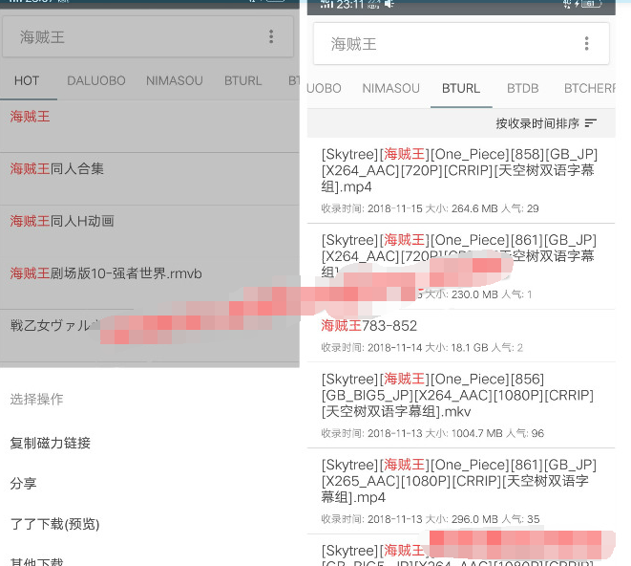
Task: Open Skytree One_Piece 858 720P result
Action: click(x=461, y=181)
